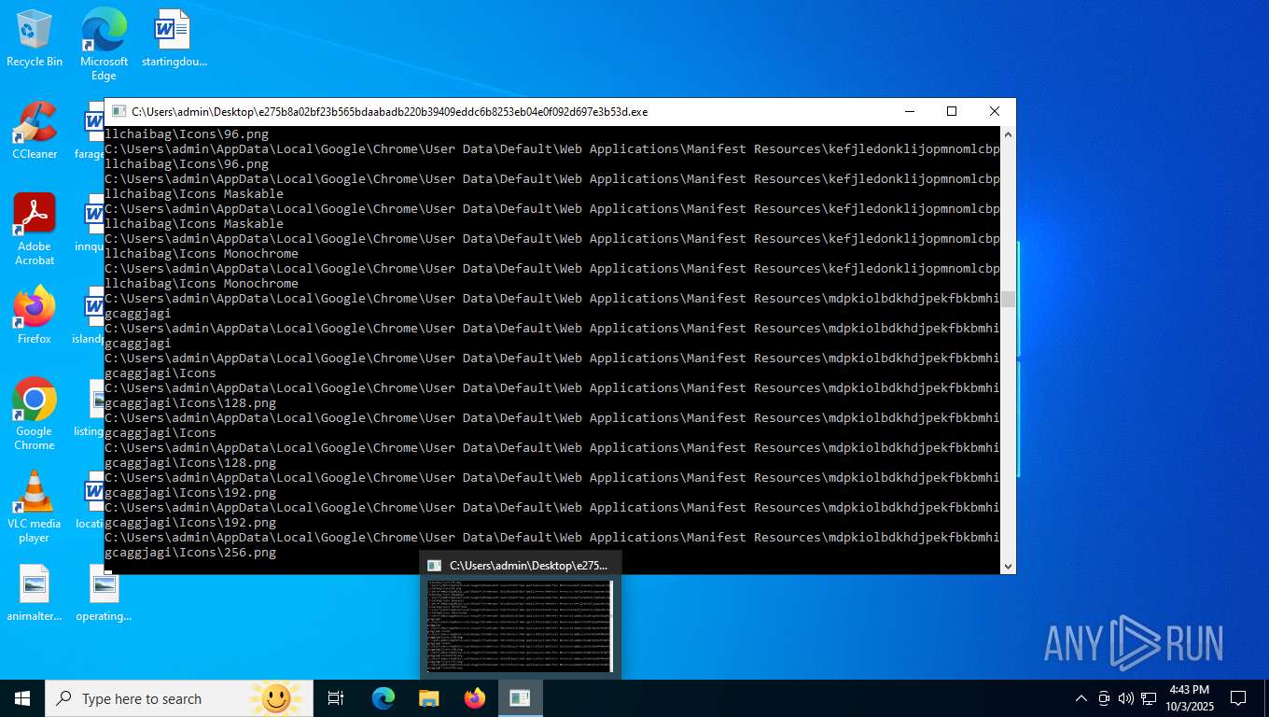
Task: Select the animalter... image file on desktop
Action: [x=35, y=593]
